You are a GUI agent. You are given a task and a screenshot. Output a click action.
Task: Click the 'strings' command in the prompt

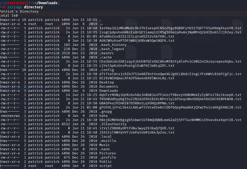[x=14, y=7]
